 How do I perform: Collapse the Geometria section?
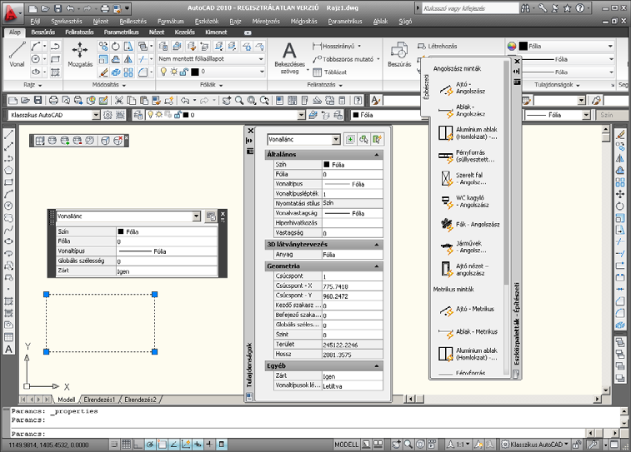[377, 266]
